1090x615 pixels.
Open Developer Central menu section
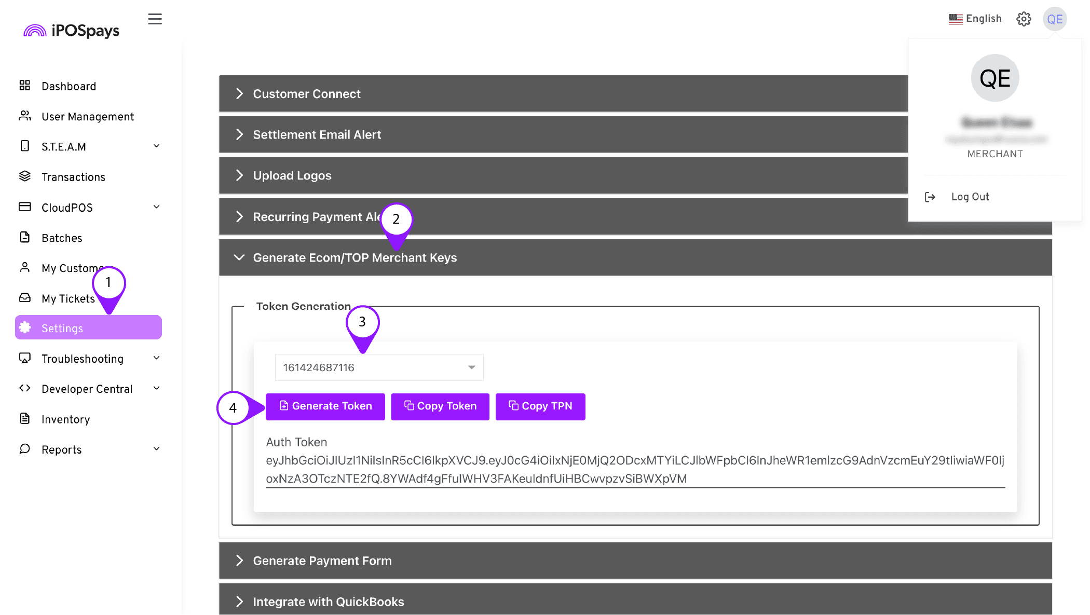pos(87,389)
